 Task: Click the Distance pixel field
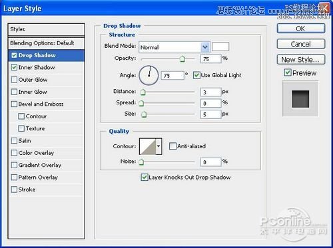coord(210,92)
